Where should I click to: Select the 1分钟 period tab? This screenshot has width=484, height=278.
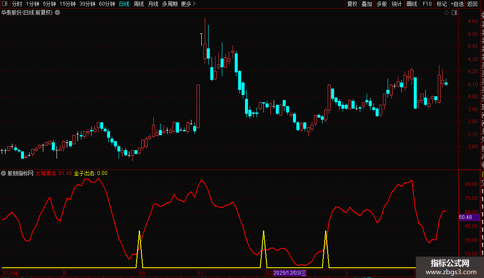click(x=33, y=4)
